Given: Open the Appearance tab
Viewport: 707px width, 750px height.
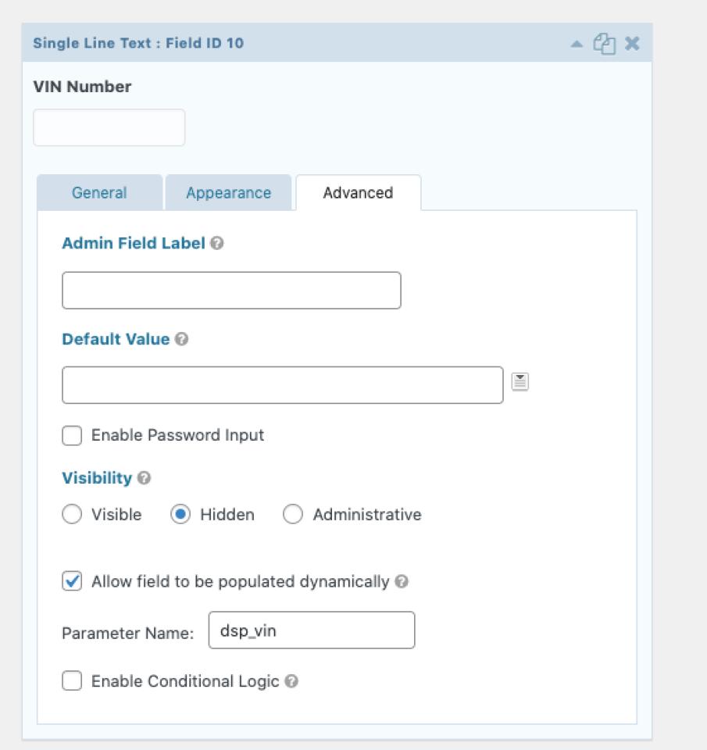Looking at the screenshot, I should click(x=228, y=193).
